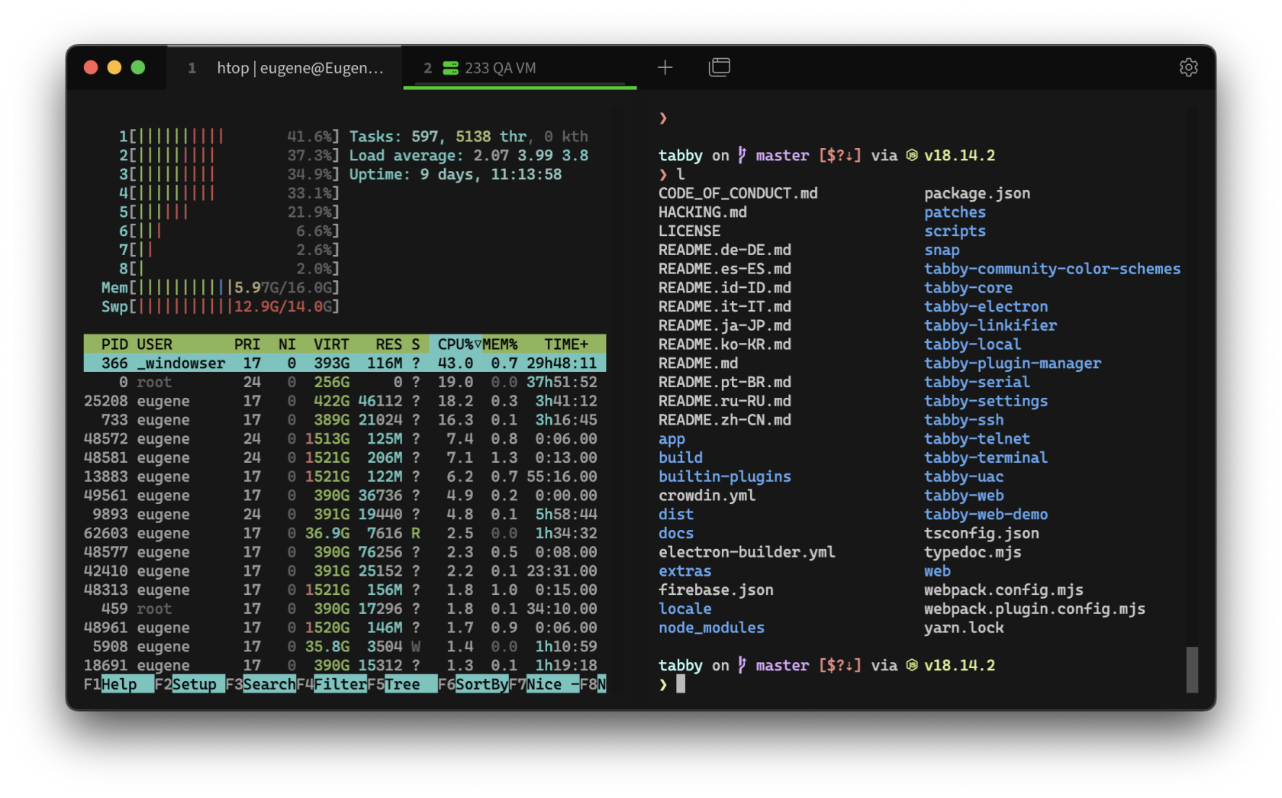
Task: Click the CODE_OF_CONDUCT.md file name
Action: (x=738, y=193)
